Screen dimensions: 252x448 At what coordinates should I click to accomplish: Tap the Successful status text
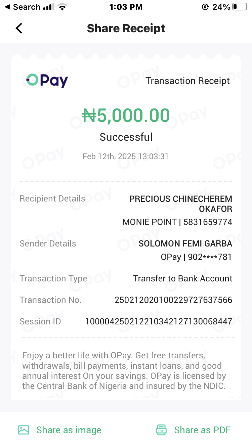click(x=126, y=137)
